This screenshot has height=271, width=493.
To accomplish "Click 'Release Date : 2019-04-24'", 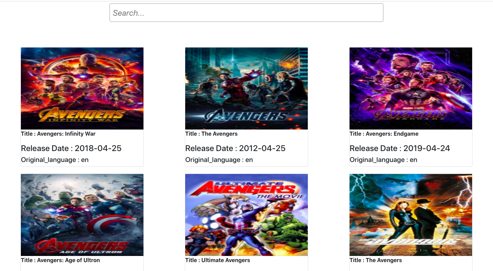I will pyautogui.click(x=400, y=148).
